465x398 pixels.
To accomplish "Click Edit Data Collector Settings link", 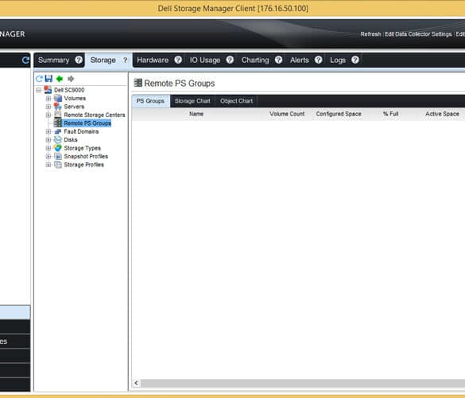I will pos(418,34).
